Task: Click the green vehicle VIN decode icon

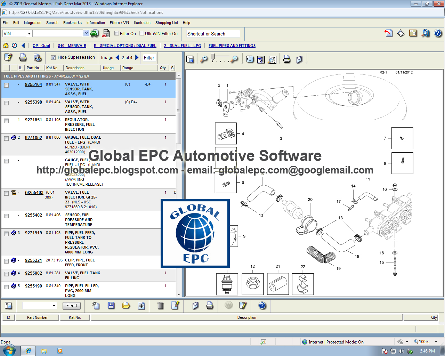Action: click(94, 33)
